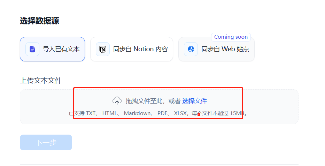
Task: Click the document file icon
Action: point(32,49)
